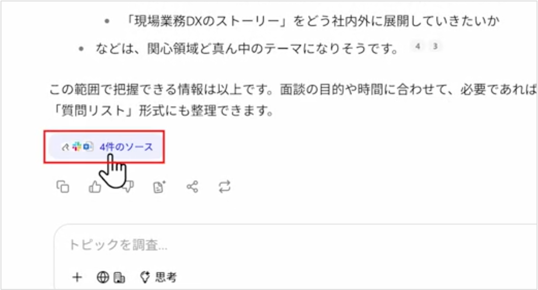Image resolution: width=538 pixels, height=290 pixels.
Task: Expand the 4件のソース sources list
Action: (104, 147)
